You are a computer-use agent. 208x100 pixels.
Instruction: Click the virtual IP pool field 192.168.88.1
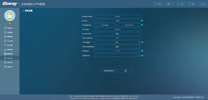pyautogui.click(x=105, y=25)
